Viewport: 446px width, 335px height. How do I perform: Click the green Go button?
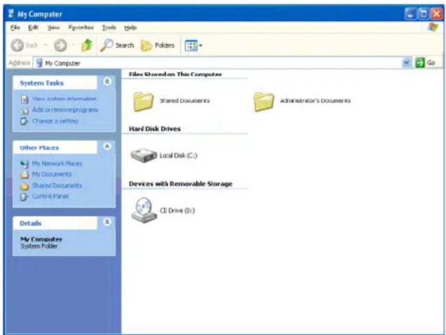coord(426,63)
